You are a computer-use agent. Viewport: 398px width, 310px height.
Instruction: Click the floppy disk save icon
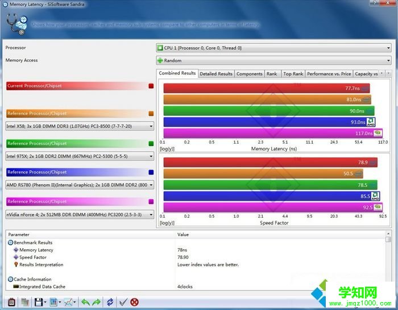click(x=38, y=302)
